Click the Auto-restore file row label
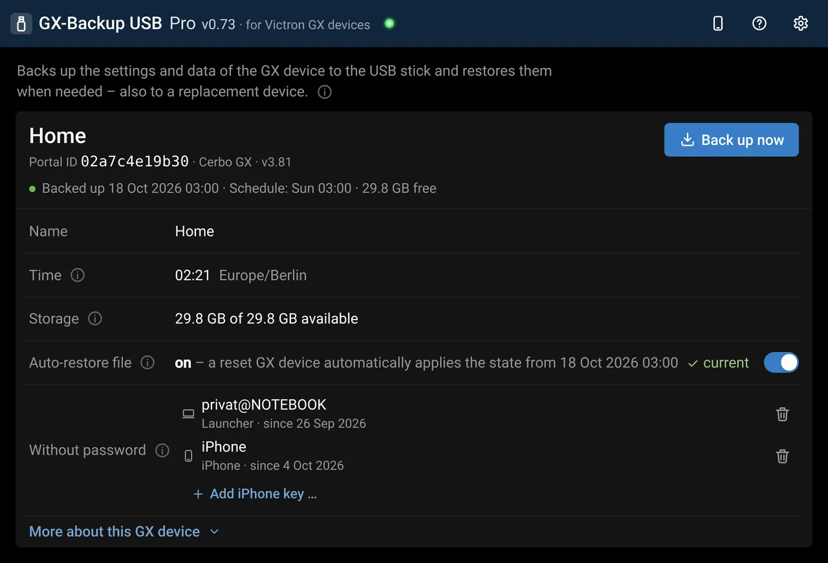828x563 pixels. point(80,362)
